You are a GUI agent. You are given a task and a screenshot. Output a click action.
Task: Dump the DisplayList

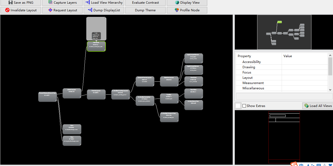coord(104,10)
